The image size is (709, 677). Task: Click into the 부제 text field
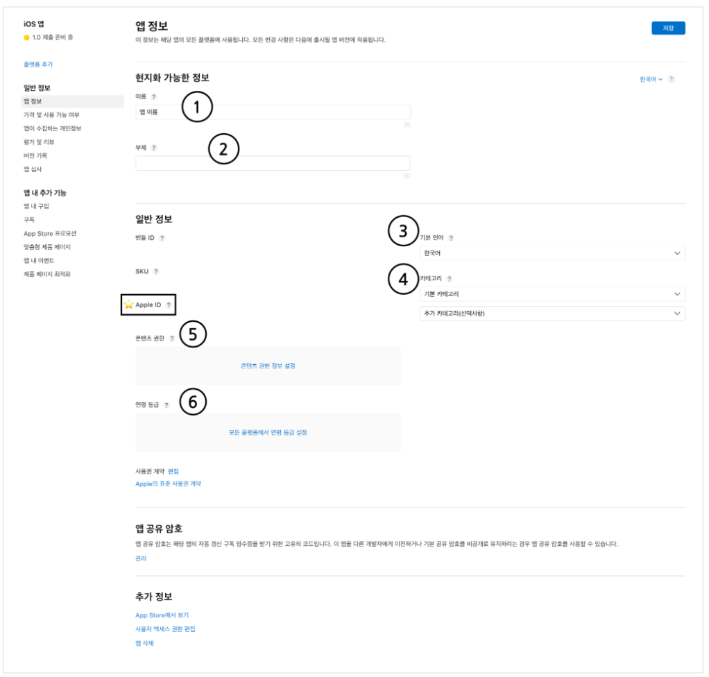tap(273, 163)
